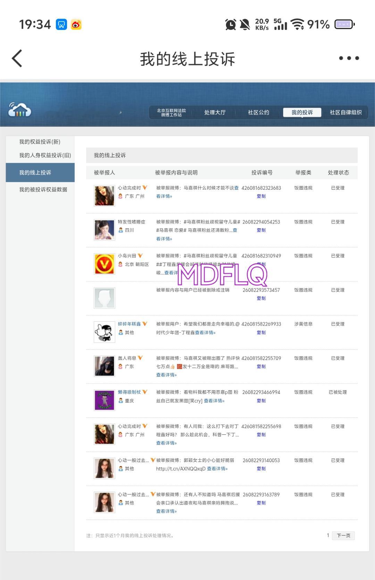Viewport: 375px width, 580px height.
Task: Open red V avatar of 小岛兴田
Action: click(x=105, y=264)
